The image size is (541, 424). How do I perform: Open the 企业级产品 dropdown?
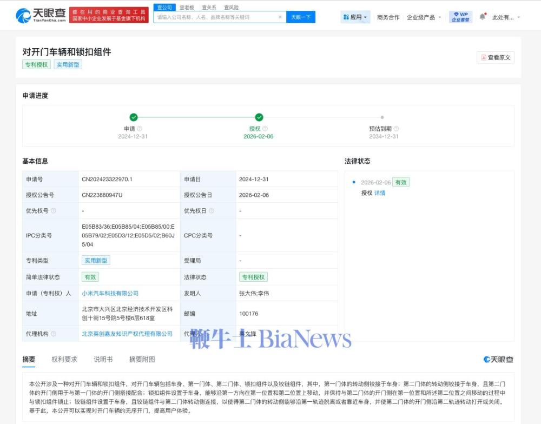tap(424, 17)
